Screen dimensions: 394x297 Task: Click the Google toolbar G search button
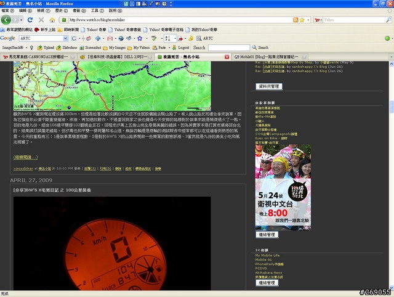tap(74, 38)
